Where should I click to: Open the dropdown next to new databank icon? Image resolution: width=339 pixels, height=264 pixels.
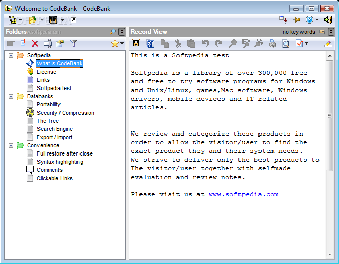point(21,20)
